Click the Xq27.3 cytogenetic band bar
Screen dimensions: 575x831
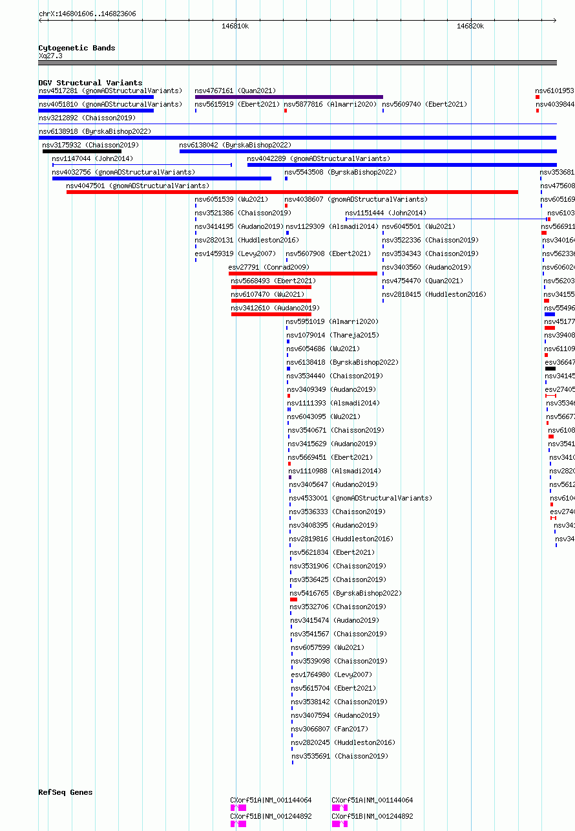(297, 63)
